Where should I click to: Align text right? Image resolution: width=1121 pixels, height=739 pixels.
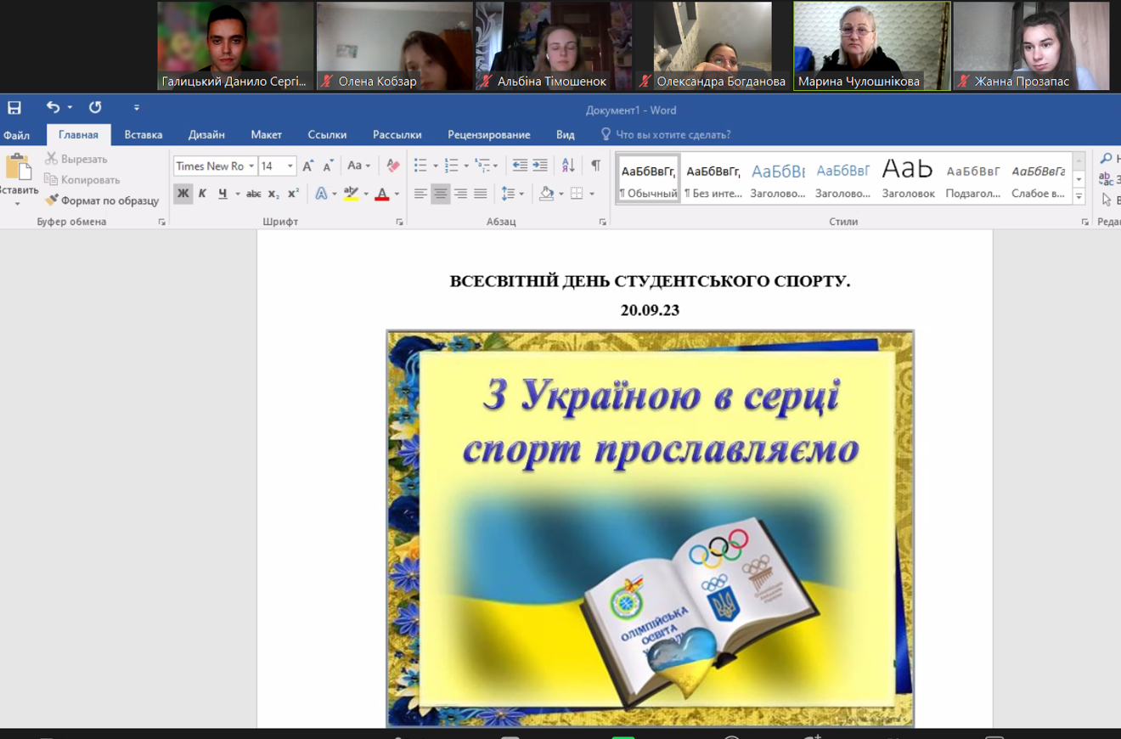click(x=460, y=194)
